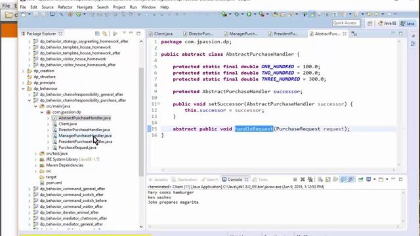Open the Refactor menu

[x=65, y=7]
